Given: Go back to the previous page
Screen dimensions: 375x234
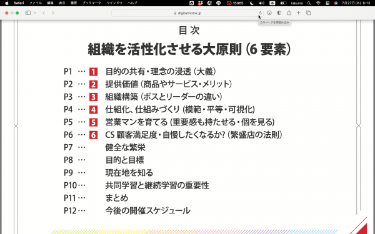Looking at the screenshot, I should click(x=44, y=13).
